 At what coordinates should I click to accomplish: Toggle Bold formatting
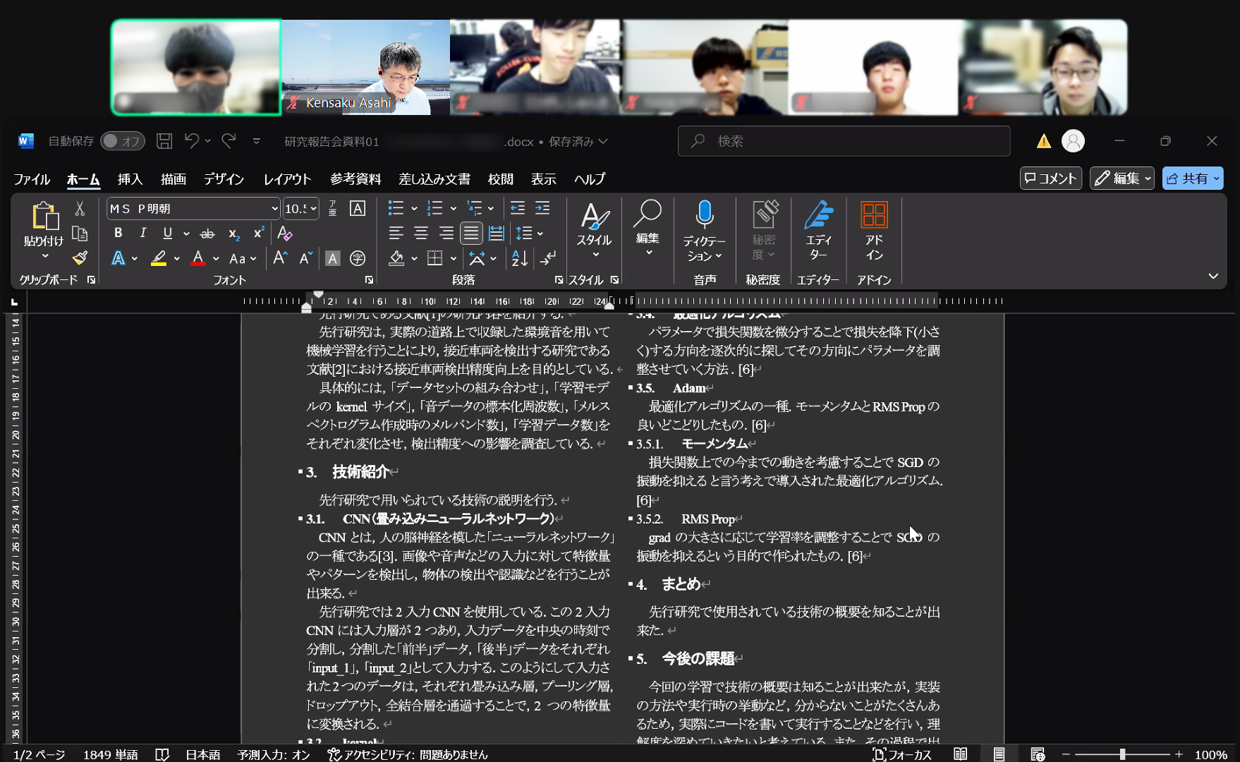(x=118, y=233)
